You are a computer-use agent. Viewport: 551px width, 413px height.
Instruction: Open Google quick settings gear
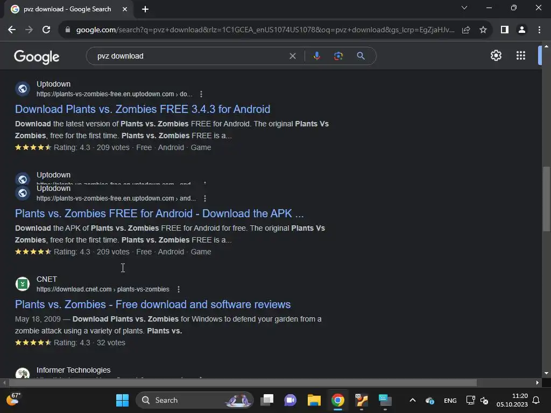pyautogui.click(x=496, y=55)
